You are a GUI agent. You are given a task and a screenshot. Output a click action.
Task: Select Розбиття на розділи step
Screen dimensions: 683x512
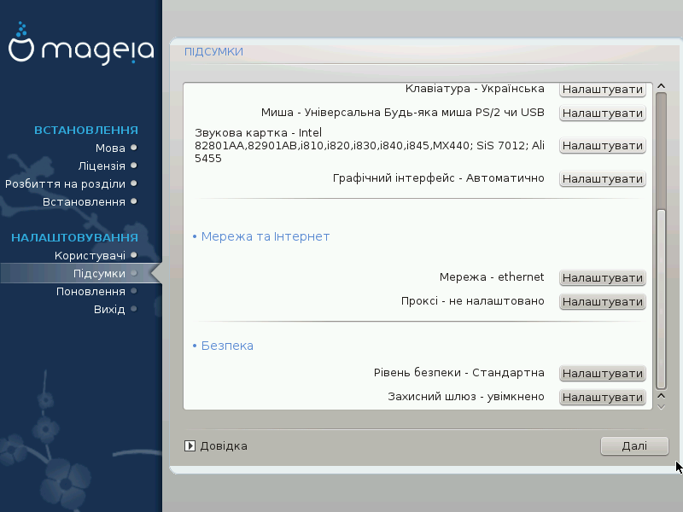[x=65, y=183]
